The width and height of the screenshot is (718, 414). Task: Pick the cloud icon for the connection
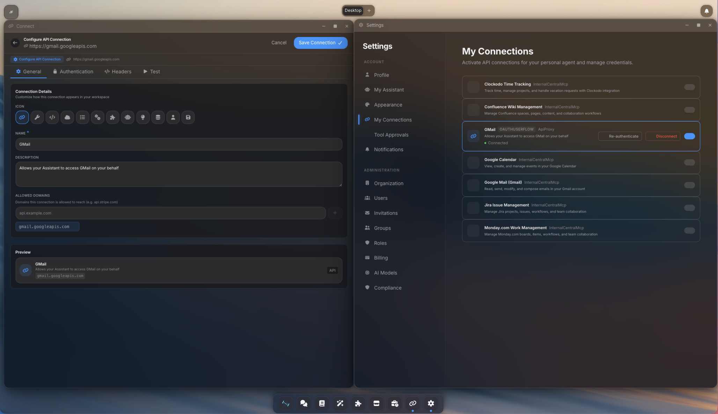pos(67,117)
